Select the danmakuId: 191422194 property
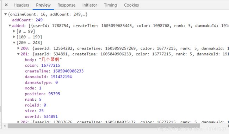229x134 pixels. click(x=48, y=77)
